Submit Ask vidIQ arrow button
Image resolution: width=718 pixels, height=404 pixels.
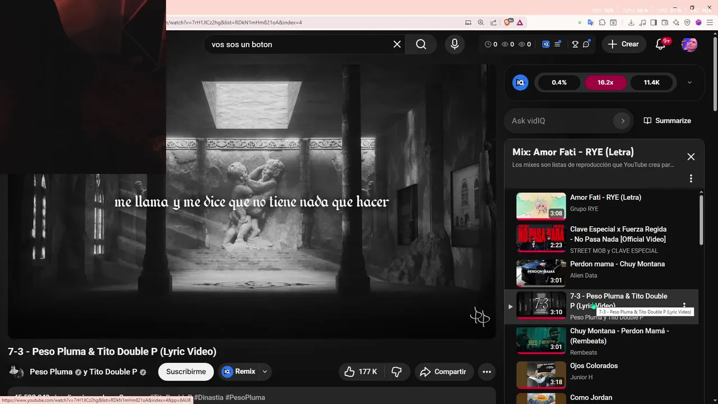coord(622,121)
